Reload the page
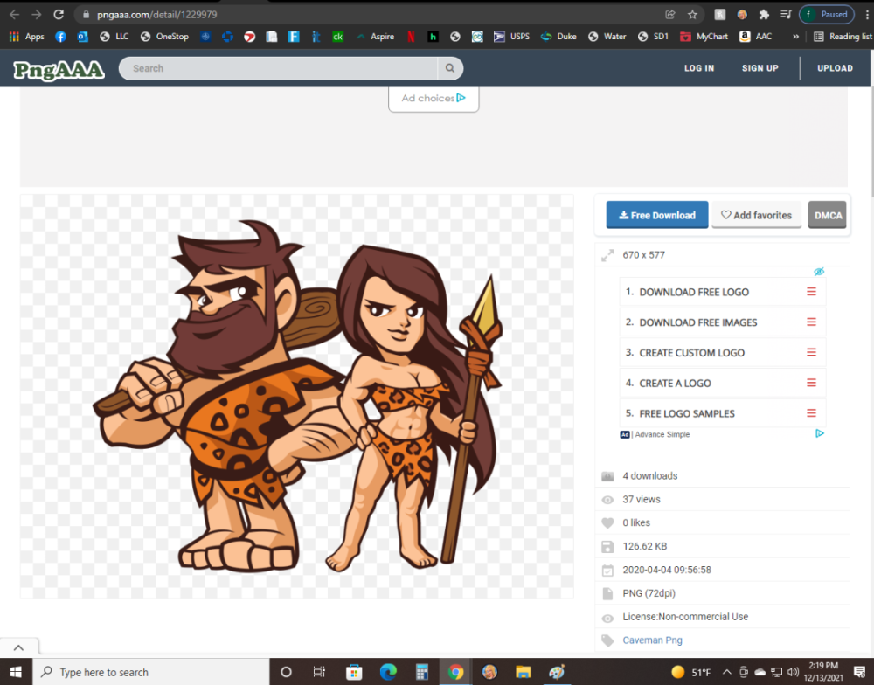 [59, 14]
